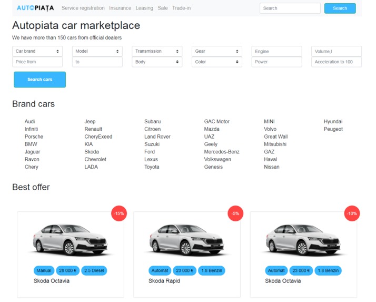
Task: Click the 28 000 € price tag
Action: pyautogui.click(x=67, y=270)
